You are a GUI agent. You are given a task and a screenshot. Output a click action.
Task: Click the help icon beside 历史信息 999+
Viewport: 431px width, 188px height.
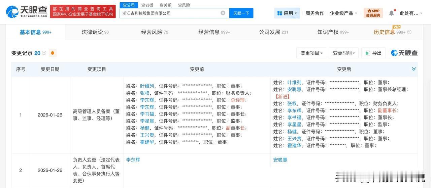click(x=409, y=32)
